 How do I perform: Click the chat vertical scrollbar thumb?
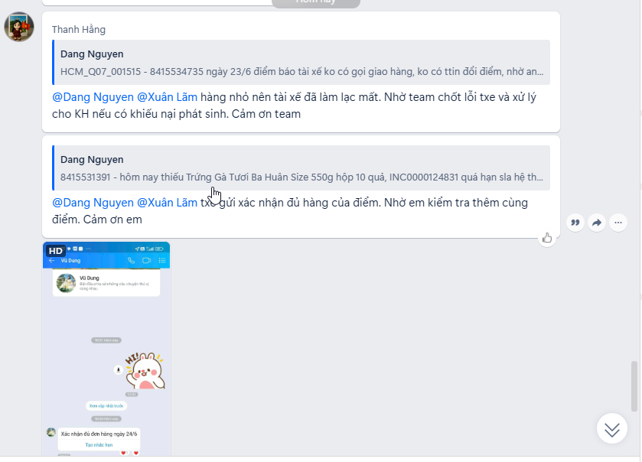pos(634,386)
